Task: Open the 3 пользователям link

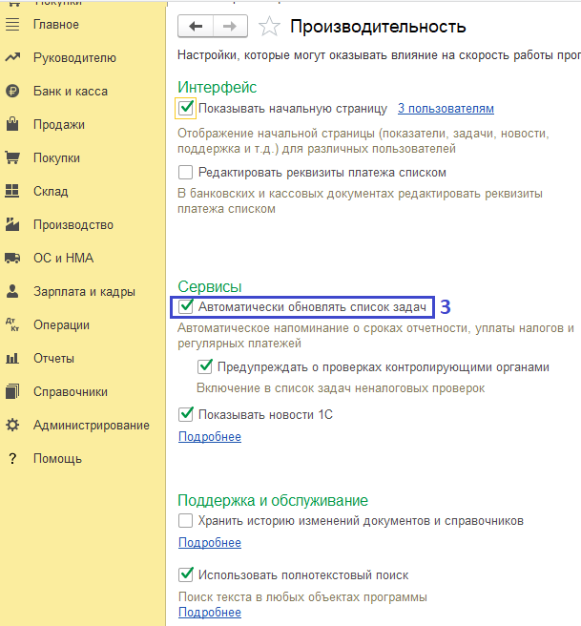Action: [x=446, y=109]
